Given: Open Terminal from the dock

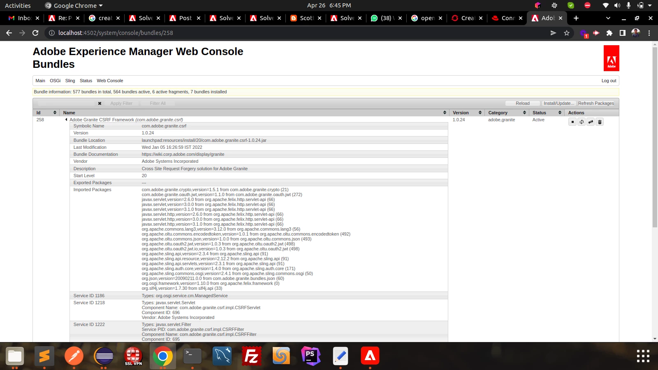Looking at the screenshot, I should [x=192, y=356].
